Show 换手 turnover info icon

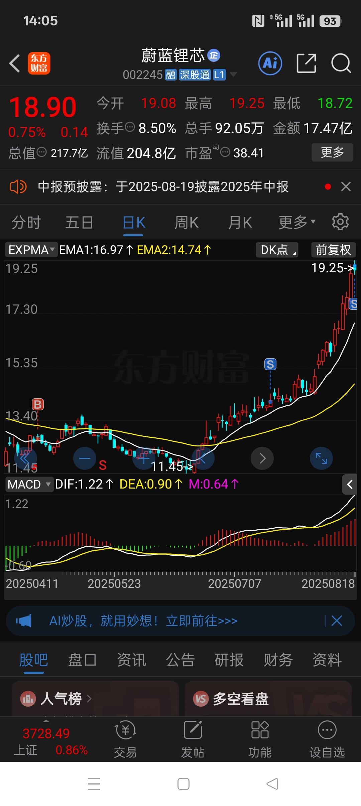[x=130, y=127]
